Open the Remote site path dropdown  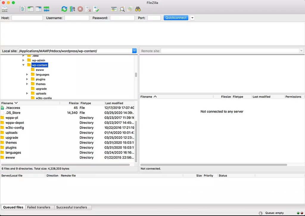tap(301, 51)
